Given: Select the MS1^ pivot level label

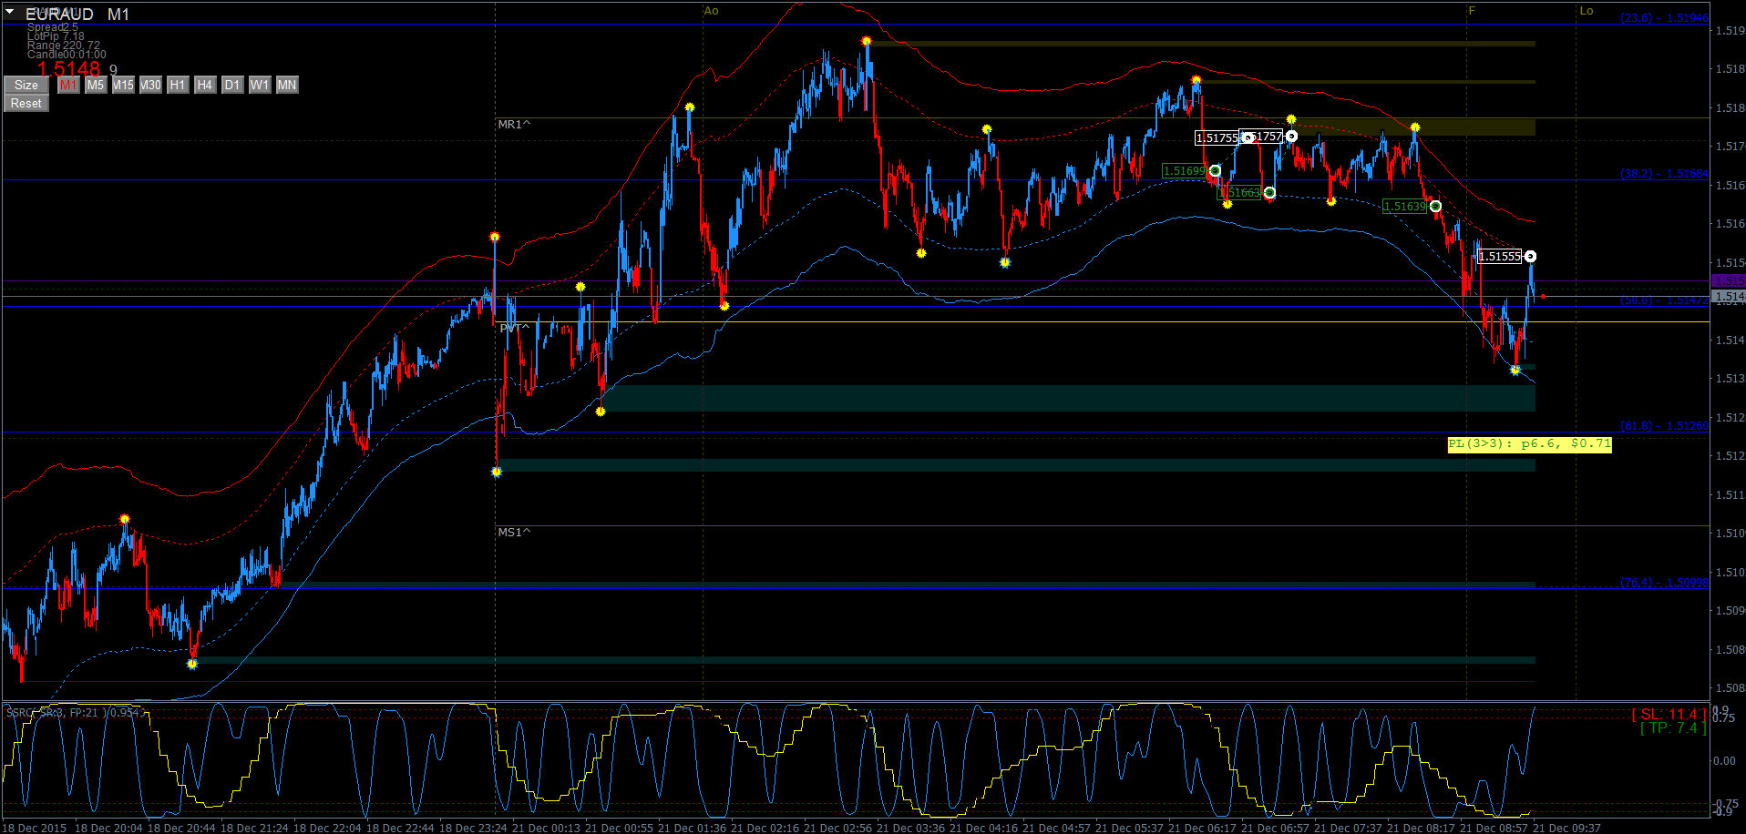Looking at the screenshot, I should [x=514, y=533].
